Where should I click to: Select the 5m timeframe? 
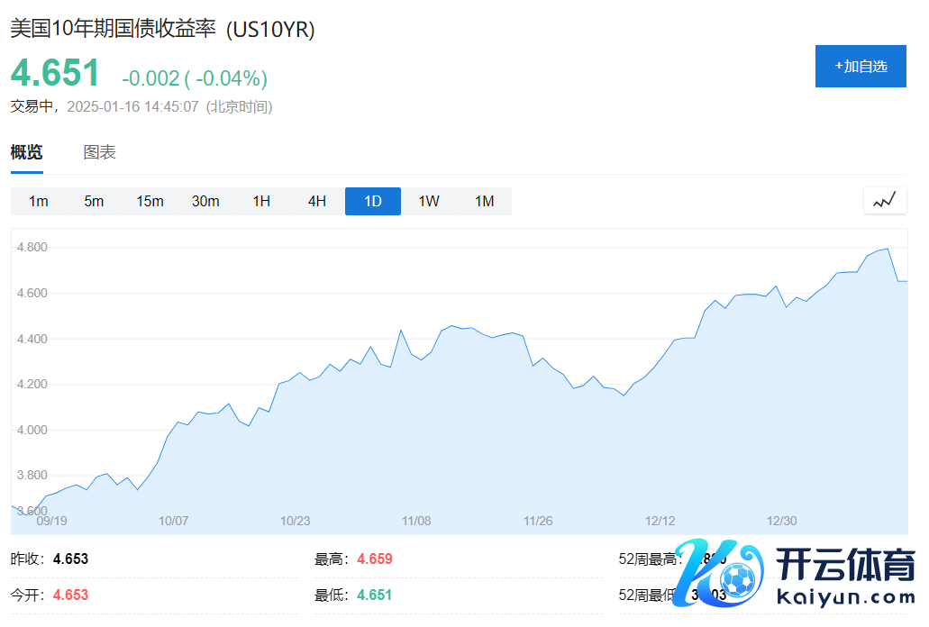click(x=95, y=201)
